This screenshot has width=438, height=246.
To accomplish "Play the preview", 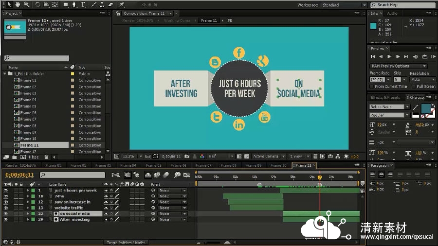I will click(x=389, y=56).
